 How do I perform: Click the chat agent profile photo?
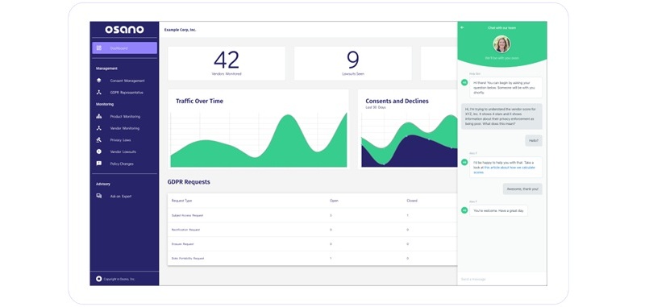pos(501,44)
